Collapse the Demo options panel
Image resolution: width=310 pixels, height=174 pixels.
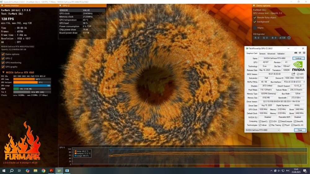point(254,6)
